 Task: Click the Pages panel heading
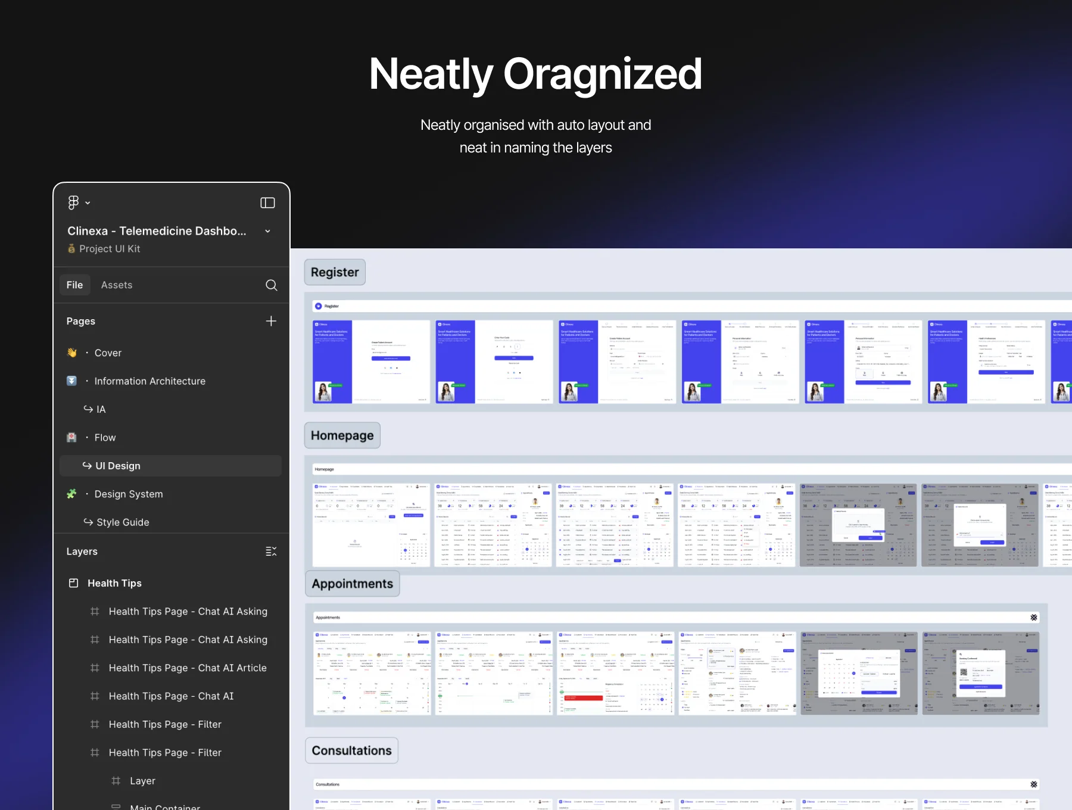pos(81,321)
